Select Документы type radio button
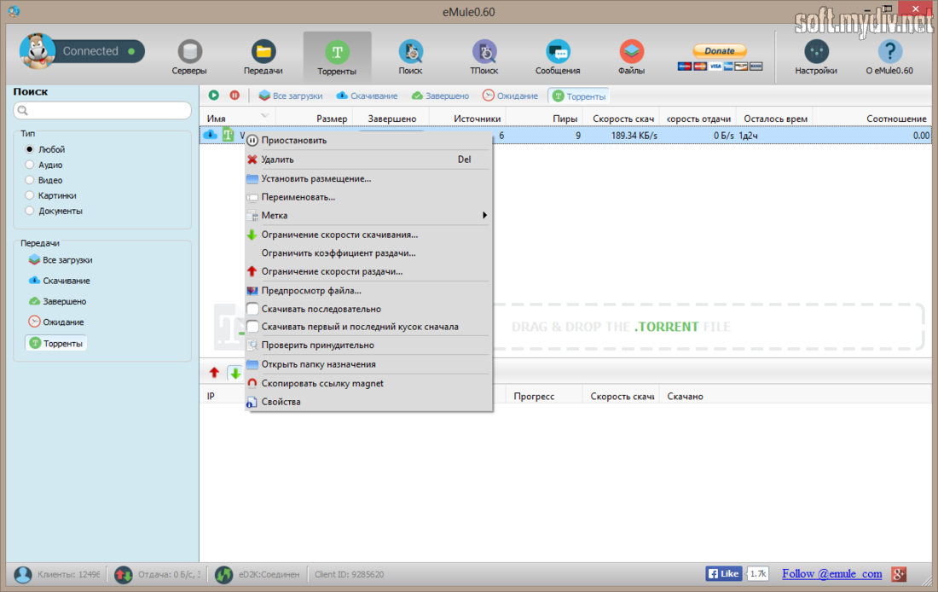 29,211
